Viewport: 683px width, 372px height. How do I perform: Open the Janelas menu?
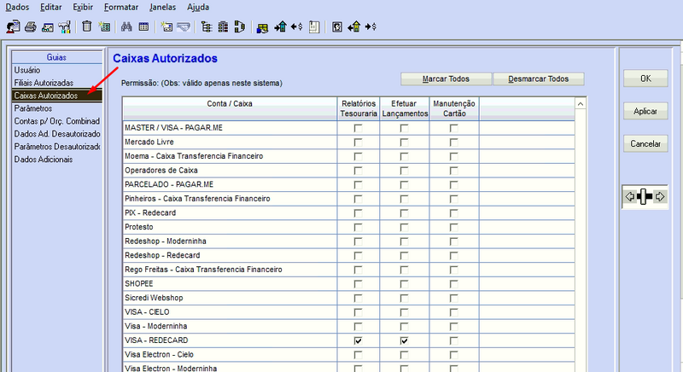coord(162,7)
